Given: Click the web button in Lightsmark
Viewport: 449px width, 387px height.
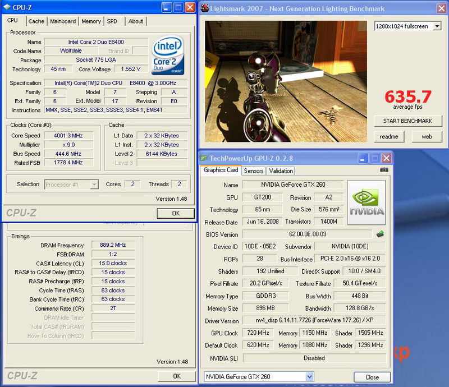Looking at the screenshot, I should coord(427,136).
